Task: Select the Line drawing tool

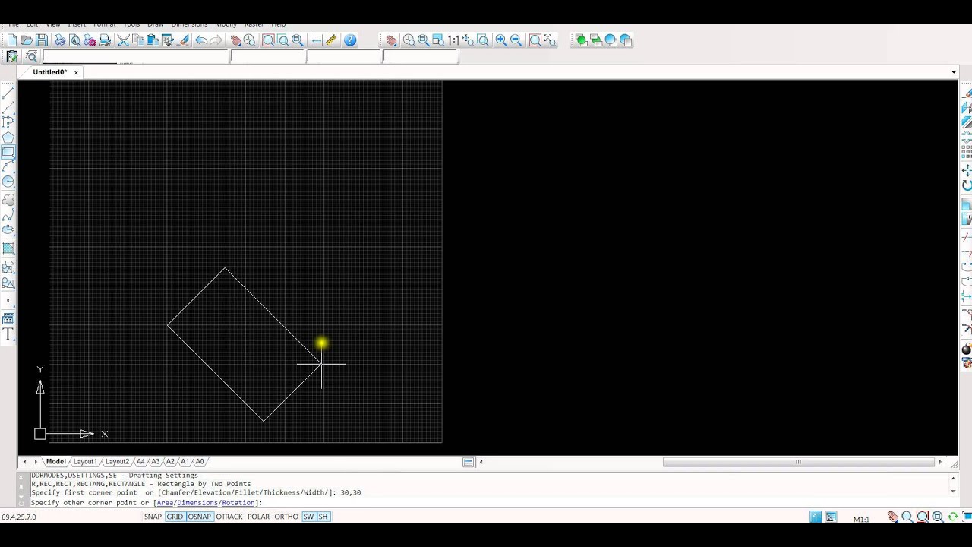Action: click(x=8, y=93)
